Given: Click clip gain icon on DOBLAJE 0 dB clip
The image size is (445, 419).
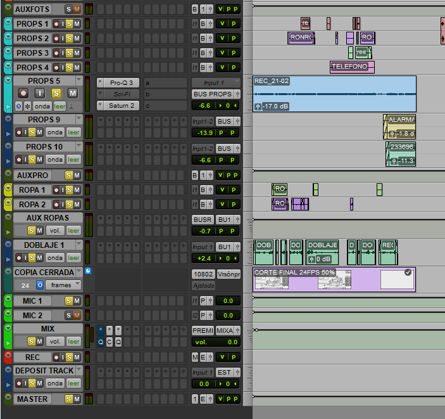Looking at the screenshot, I should tap(311, 259).
